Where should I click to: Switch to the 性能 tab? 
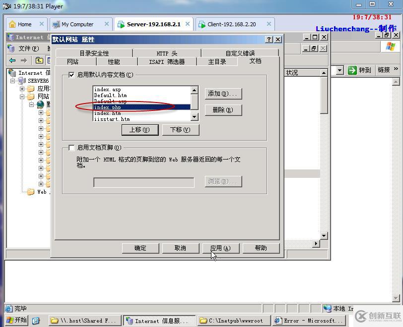(114, 61)
